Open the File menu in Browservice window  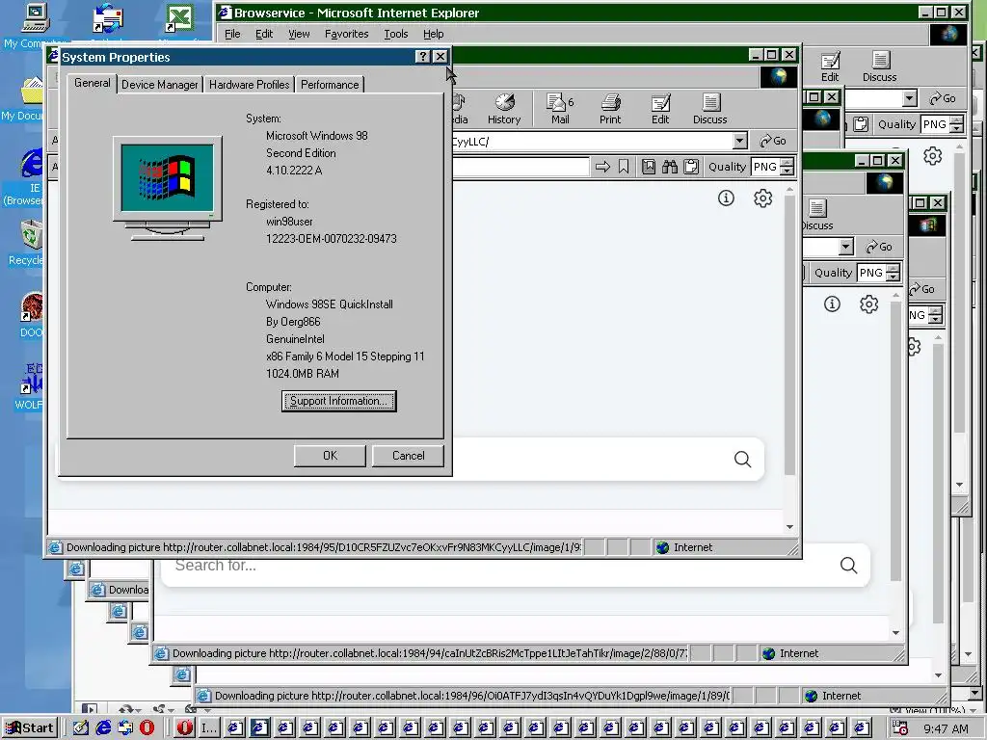click(232, 34)
